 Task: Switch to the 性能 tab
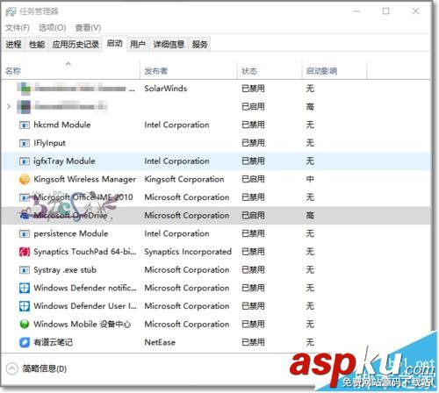[x=37, y=45]
